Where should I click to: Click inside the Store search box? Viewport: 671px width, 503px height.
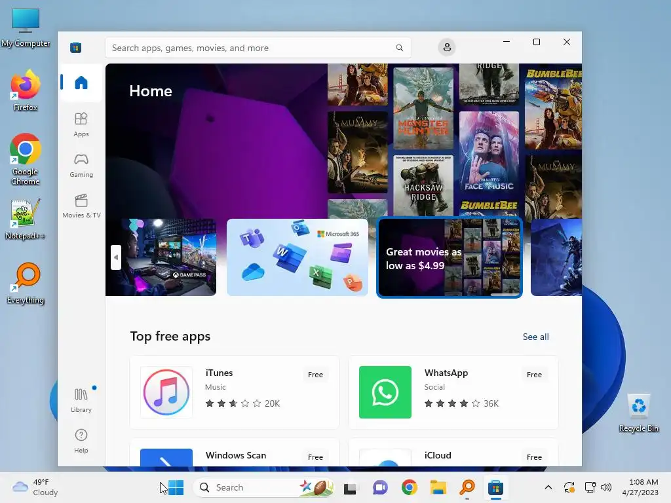point(258,48)
